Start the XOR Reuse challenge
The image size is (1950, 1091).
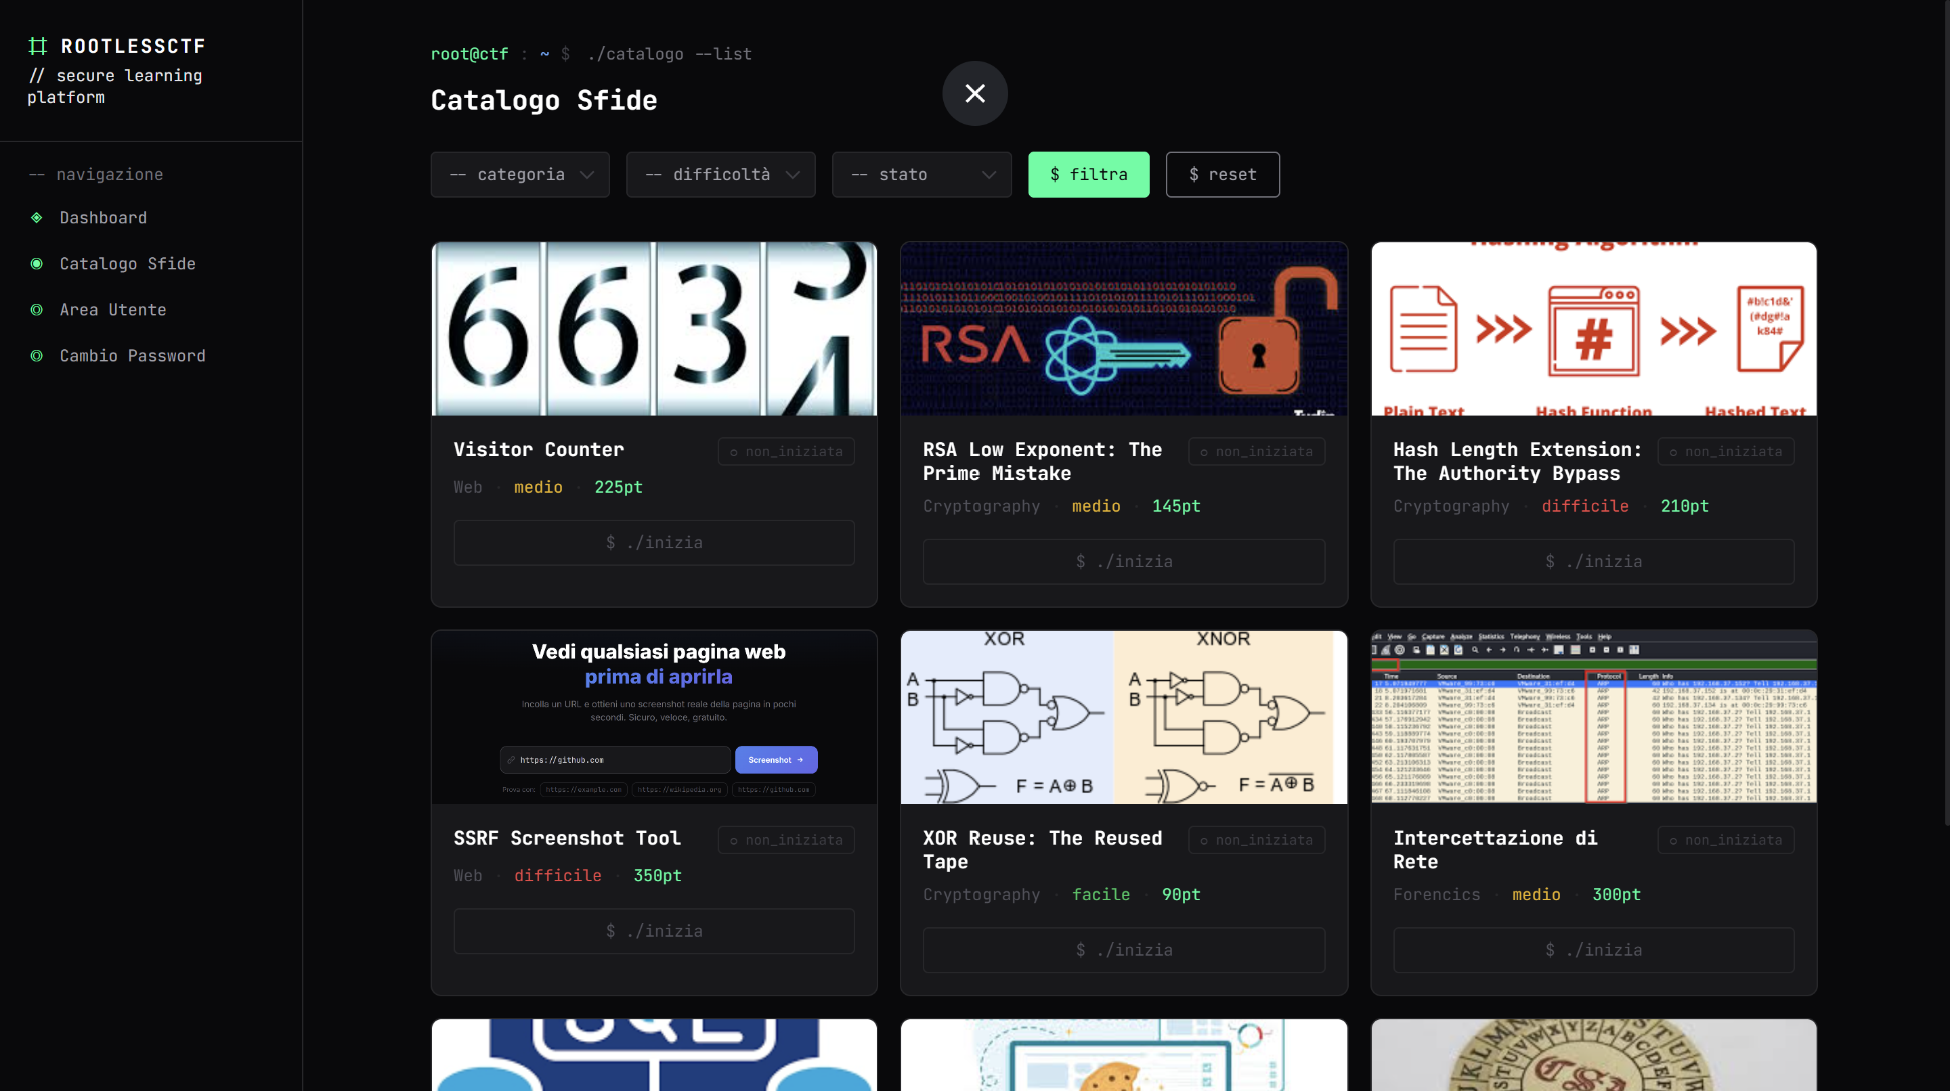[1124, 950]
